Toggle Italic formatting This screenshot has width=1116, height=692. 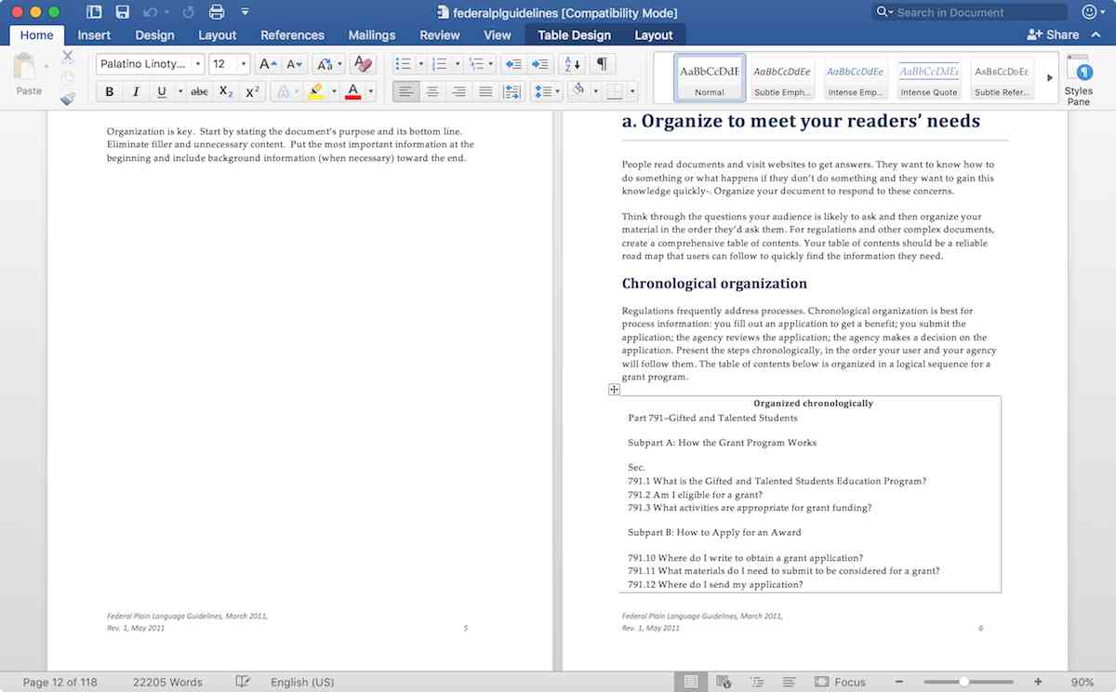133,90
